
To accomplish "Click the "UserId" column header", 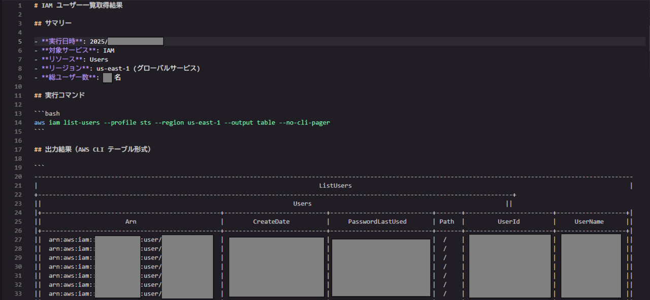I will tap(508, 222).
